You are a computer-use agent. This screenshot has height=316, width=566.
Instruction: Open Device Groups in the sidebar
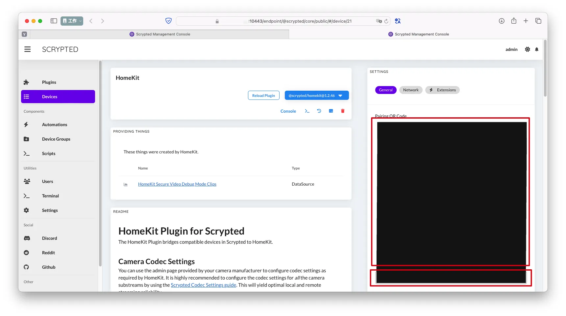point(58,139)
